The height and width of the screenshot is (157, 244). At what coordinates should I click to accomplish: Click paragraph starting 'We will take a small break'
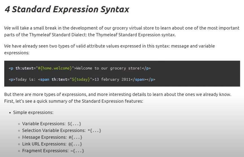[122, 31]
